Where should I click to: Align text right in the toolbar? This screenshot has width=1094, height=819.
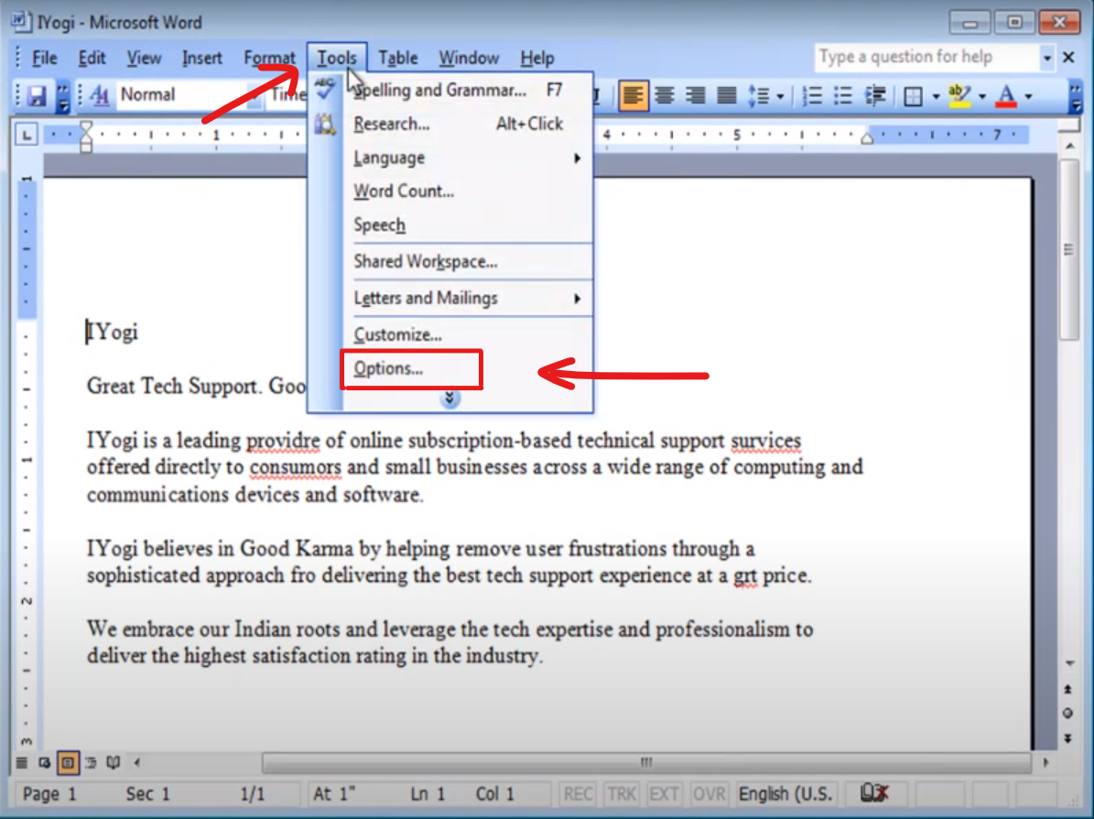(695, 95)
